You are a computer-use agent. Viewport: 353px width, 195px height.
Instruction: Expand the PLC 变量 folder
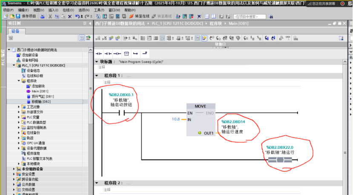[x=19, y=117]
